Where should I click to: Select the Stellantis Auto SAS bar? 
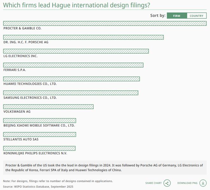[40, 134]
